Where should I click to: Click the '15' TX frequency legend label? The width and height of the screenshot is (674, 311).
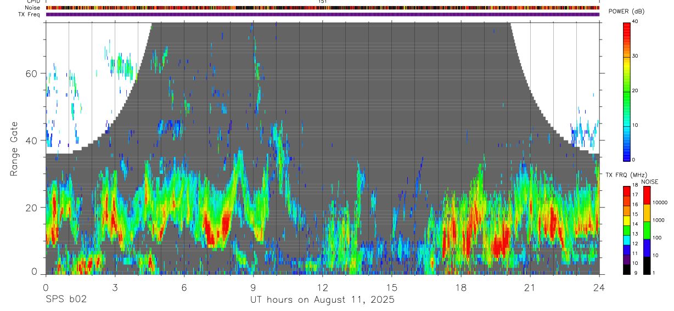click(635, 214)
